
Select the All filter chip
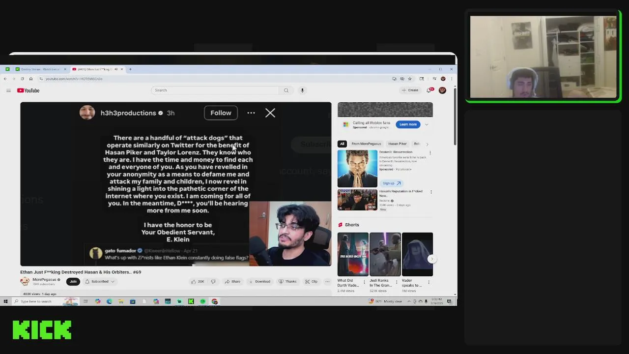[342, 144]
